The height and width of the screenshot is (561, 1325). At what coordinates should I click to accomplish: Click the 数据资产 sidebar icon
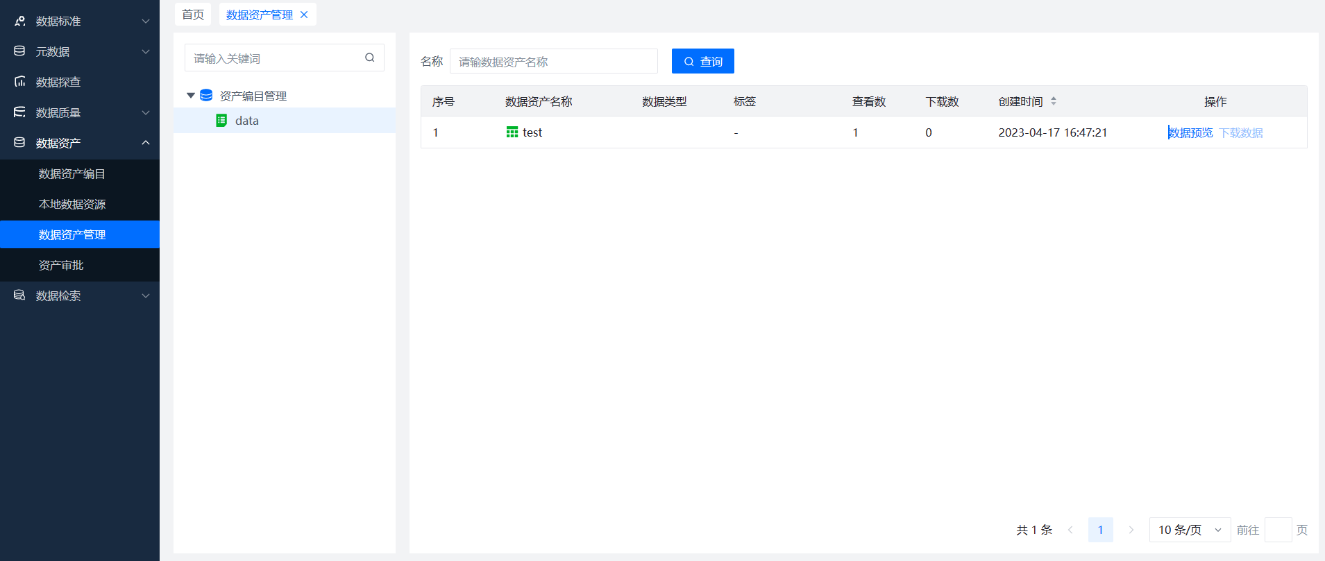(x=19, y=143)
